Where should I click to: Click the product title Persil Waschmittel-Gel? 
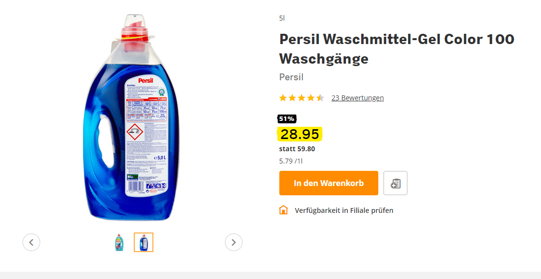[x=397, y=49]
